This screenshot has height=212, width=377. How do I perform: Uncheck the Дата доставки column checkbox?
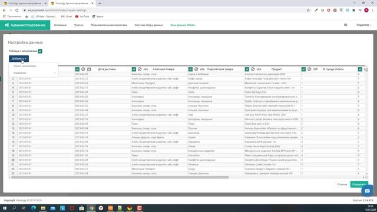pyautogui.click(x=77, y=69)
